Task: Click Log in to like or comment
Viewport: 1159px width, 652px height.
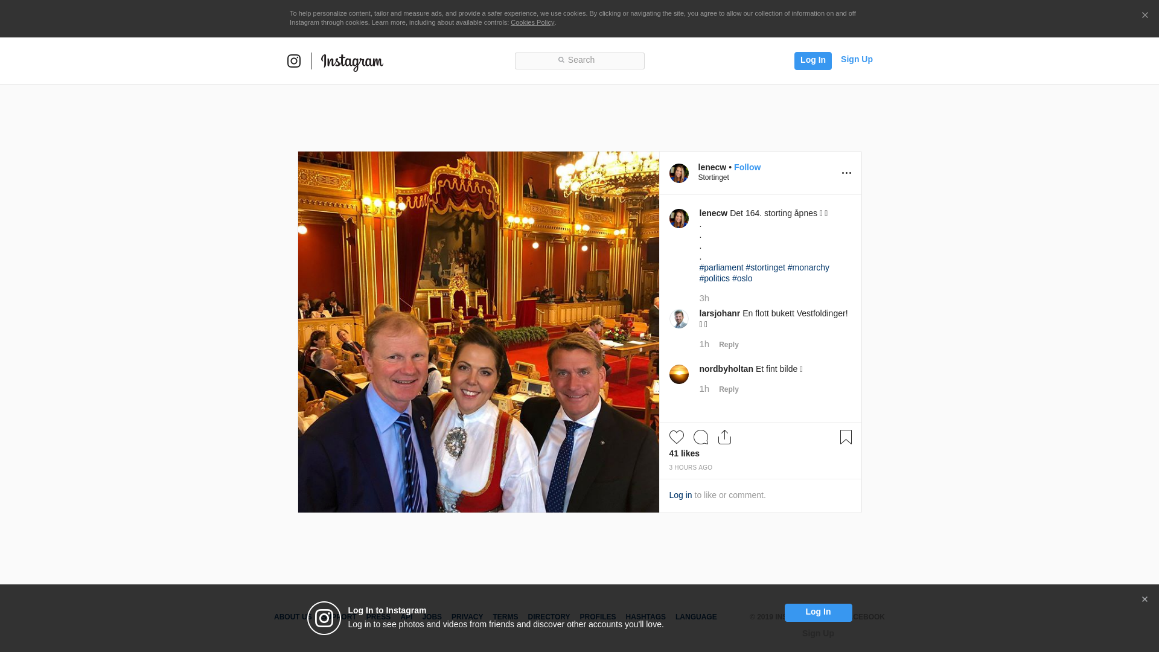Action: (x=680, y=495)
